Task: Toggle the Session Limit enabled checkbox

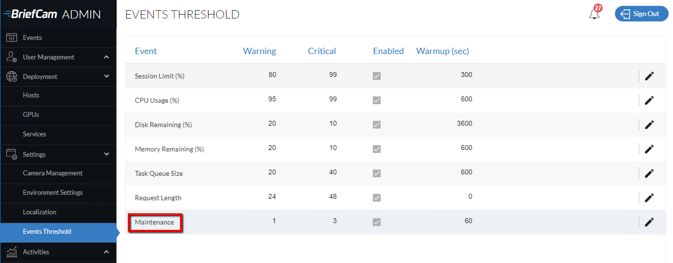Action: [x=377, y=76]
